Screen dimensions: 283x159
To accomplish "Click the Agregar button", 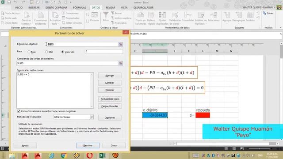I will click(110, 76).
